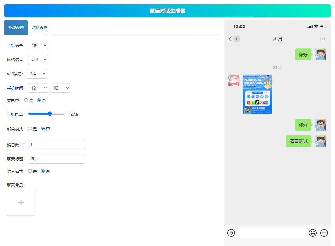
Task: Click the avatar beside 清喜测试 message
Action: pos(321,141)
